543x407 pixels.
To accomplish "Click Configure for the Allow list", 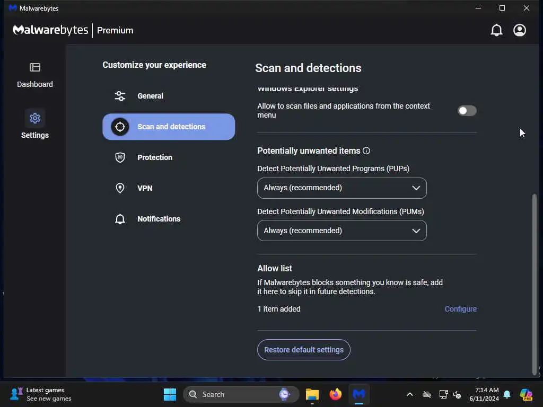I will (x=461, y=309).
